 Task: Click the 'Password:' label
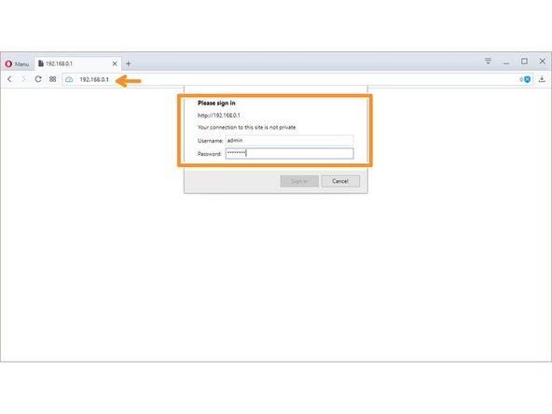click(210, 154)
